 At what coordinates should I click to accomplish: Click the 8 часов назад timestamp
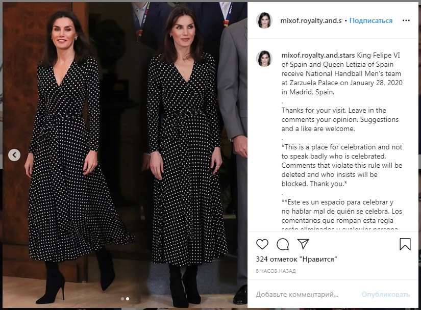tap(276, 271)
